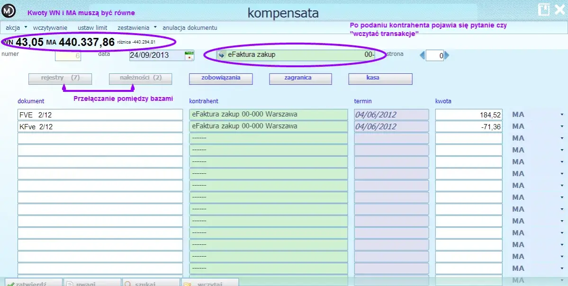
Task: Open the akcja menu
Action: pos(13,27)
